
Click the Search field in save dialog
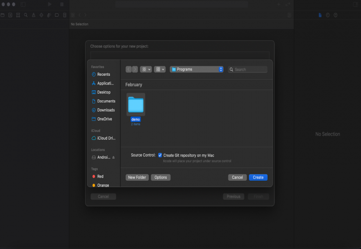248,70
